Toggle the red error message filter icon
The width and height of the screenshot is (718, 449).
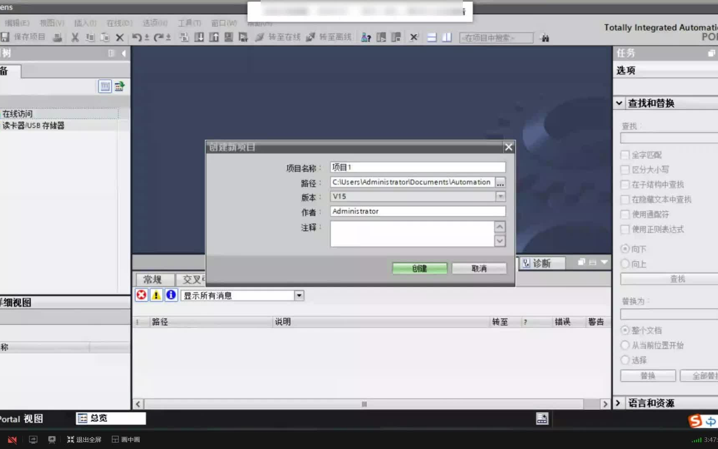pyautogui.click(x=141, y=295)
